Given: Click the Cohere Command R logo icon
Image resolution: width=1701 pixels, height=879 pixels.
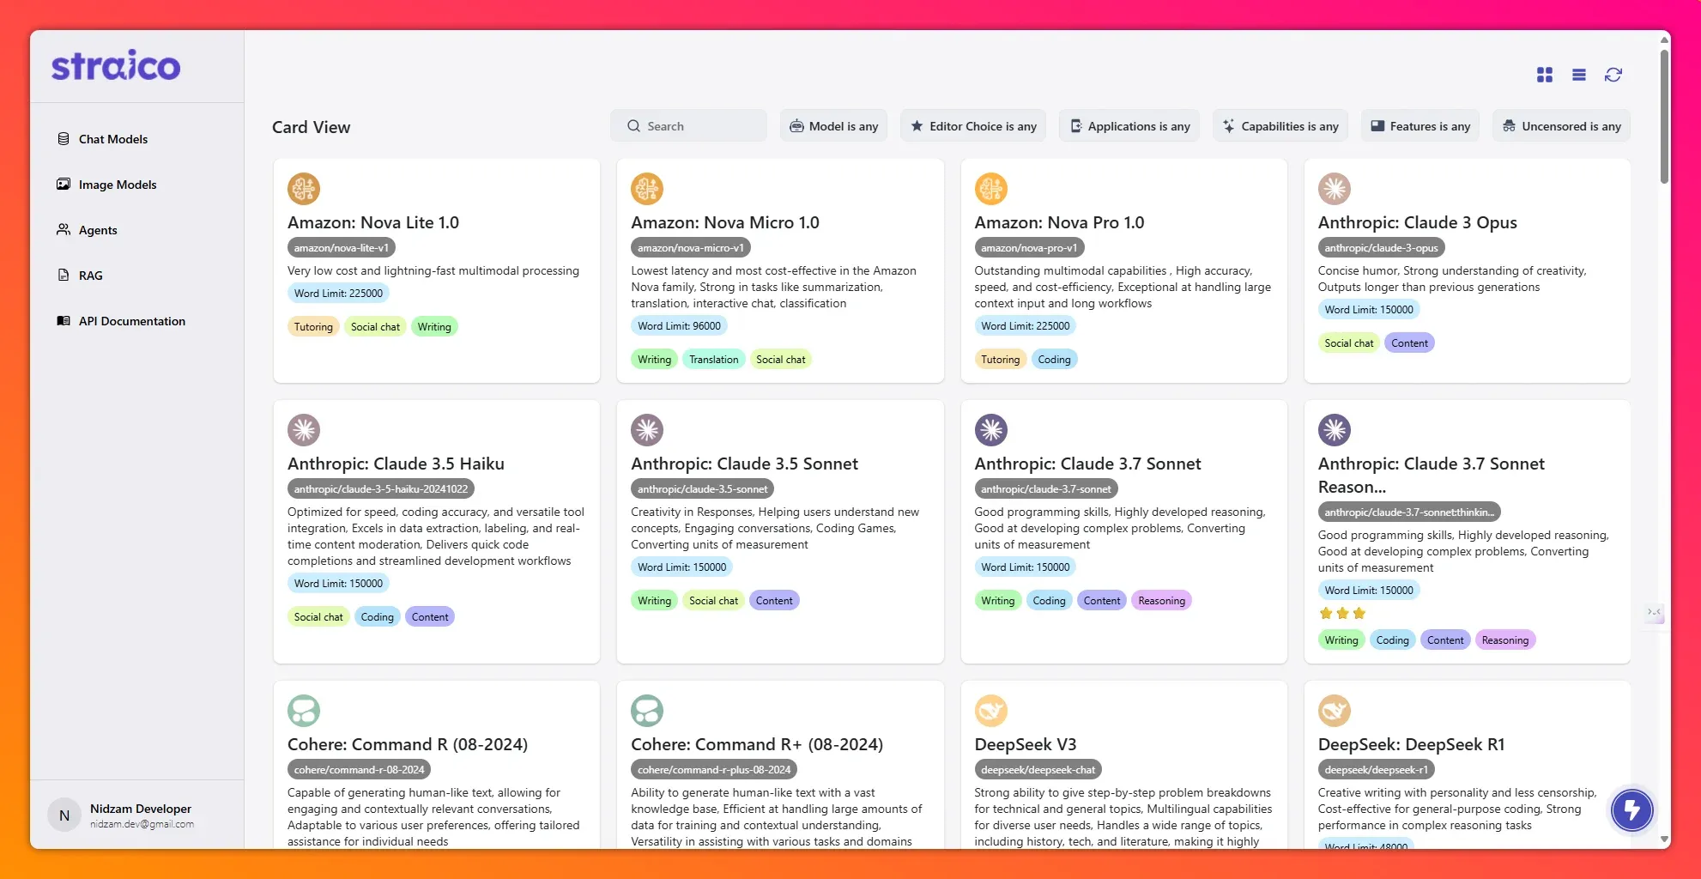Looking at the screenshot, I should pyautogui.click(x=304, y=711).
